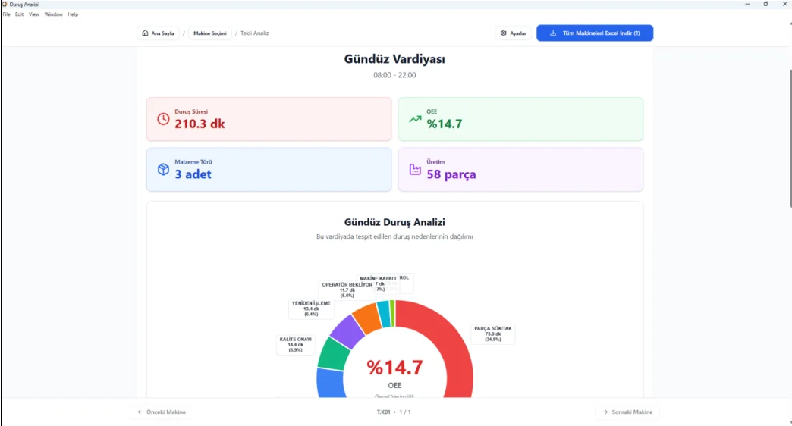The image size is (792, 426).
Task: Open the Help menu
Action: [x=73, y=14]
